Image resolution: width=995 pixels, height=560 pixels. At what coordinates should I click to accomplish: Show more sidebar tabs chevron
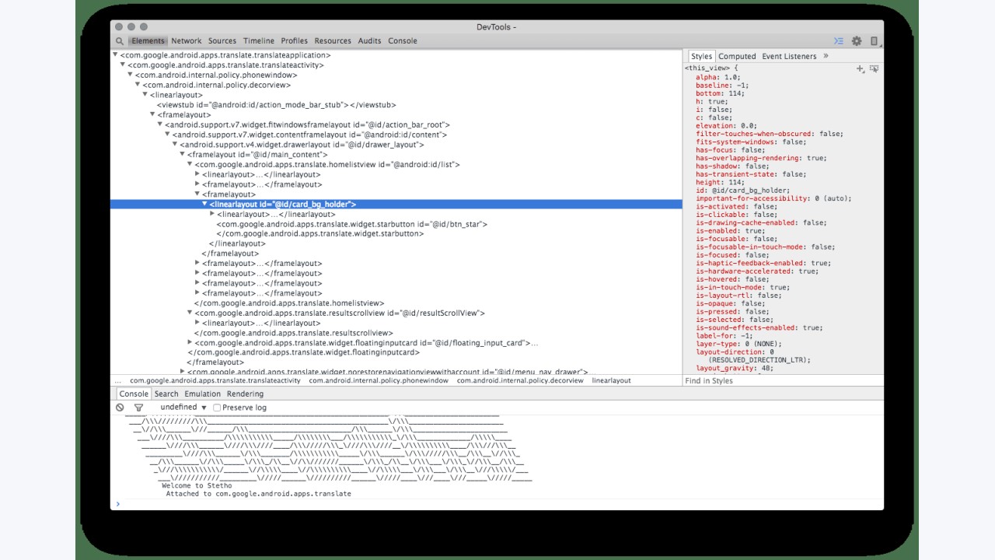pos(826,56)
